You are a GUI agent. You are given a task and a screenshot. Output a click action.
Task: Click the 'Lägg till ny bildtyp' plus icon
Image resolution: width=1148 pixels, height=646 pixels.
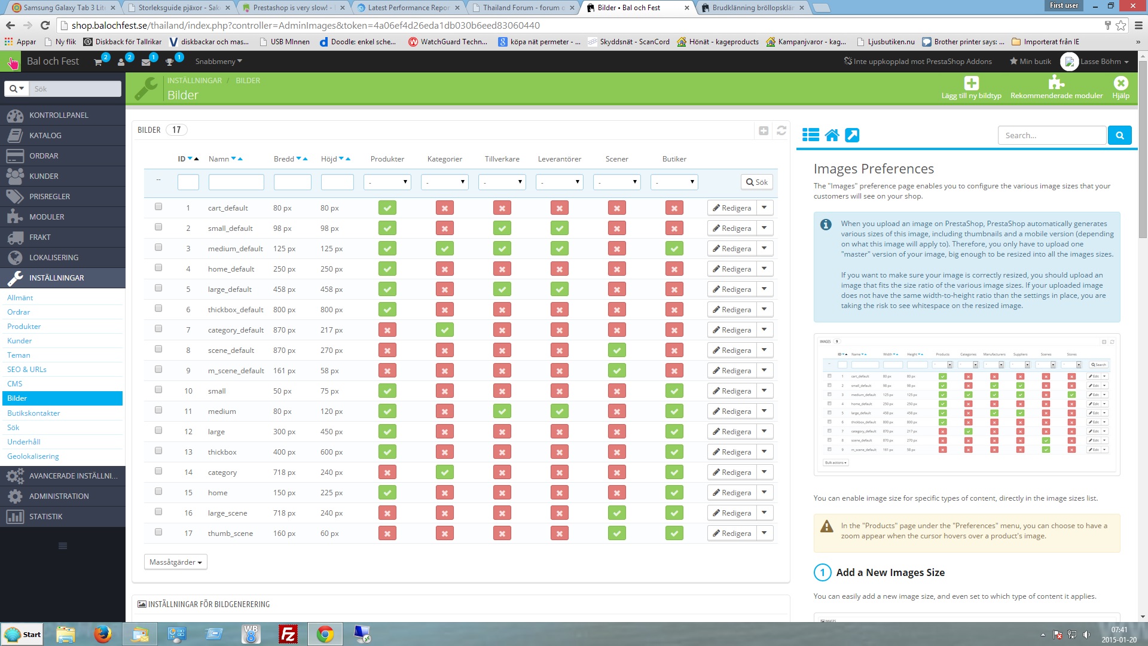971,83
